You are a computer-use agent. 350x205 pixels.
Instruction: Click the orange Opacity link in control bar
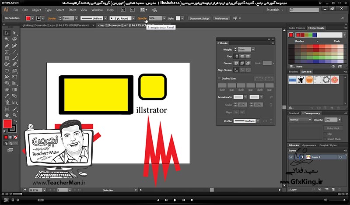click(x=142, y=18)
